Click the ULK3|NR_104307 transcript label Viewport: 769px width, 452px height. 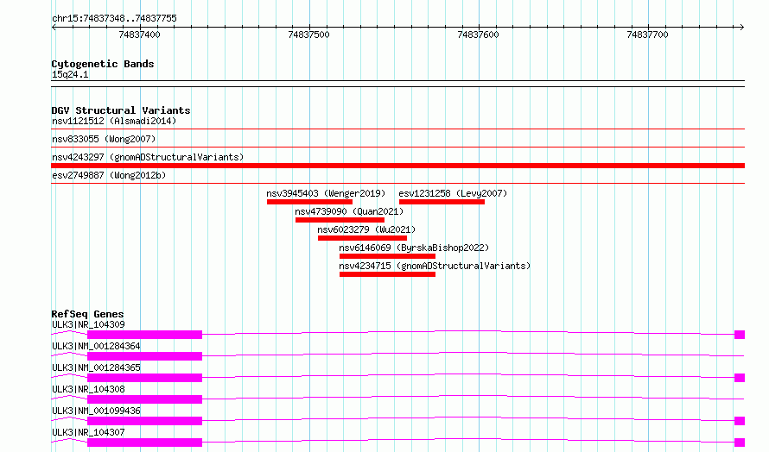pyautogui.click(x=88, y=432)
